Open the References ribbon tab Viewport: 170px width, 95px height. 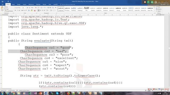(x=31, y=4)
